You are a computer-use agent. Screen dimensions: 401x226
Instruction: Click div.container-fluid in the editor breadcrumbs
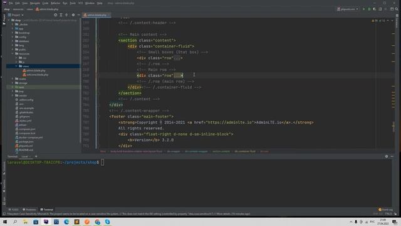click(x=245, y=151)
